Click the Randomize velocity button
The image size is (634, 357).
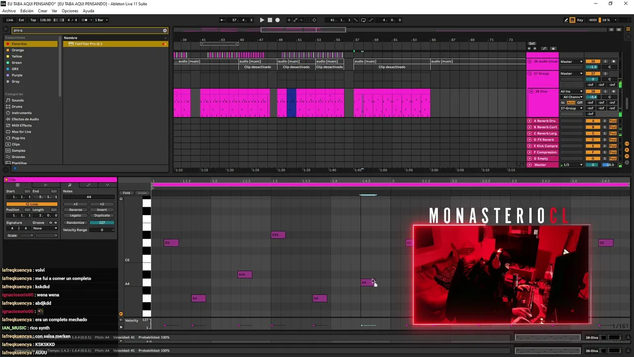[75, 223]
